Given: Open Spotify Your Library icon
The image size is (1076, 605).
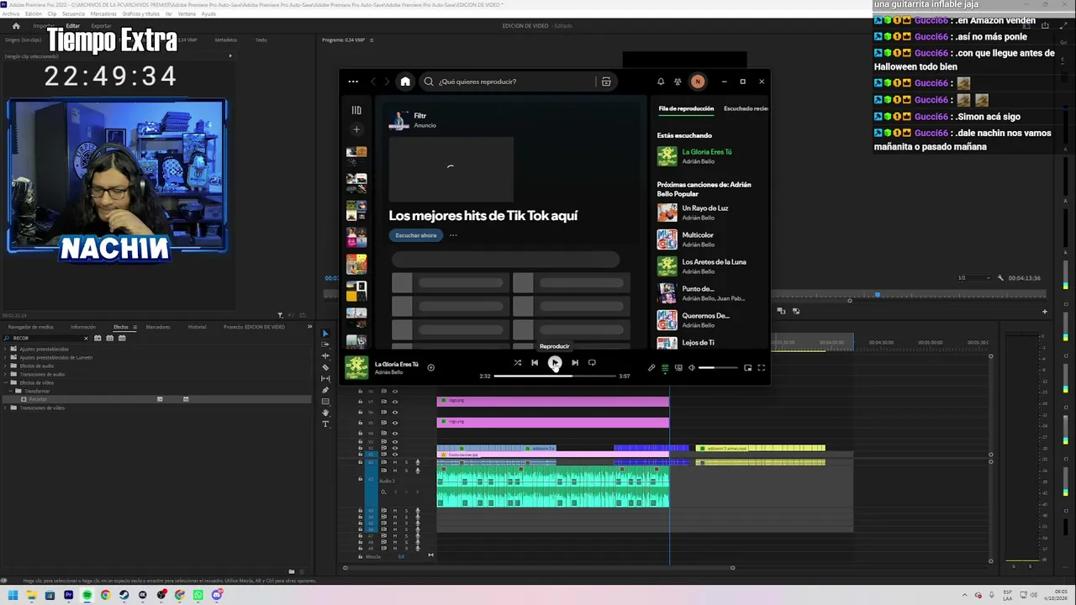Looking at the screenshot, I should tap(356, 110).
